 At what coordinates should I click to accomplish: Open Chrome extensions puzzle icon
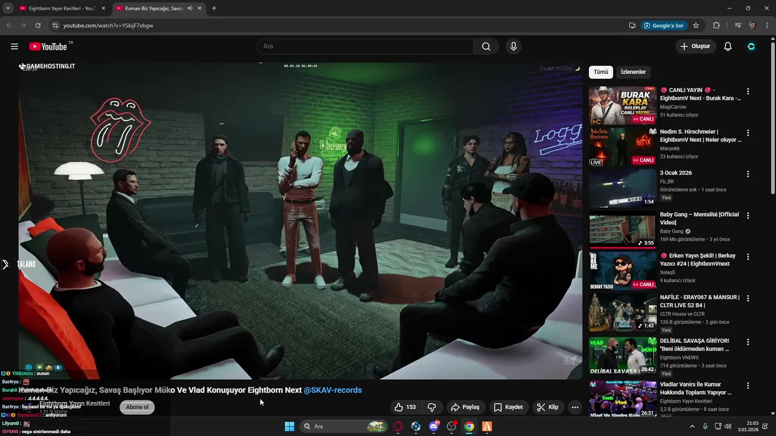coord(717,25)
